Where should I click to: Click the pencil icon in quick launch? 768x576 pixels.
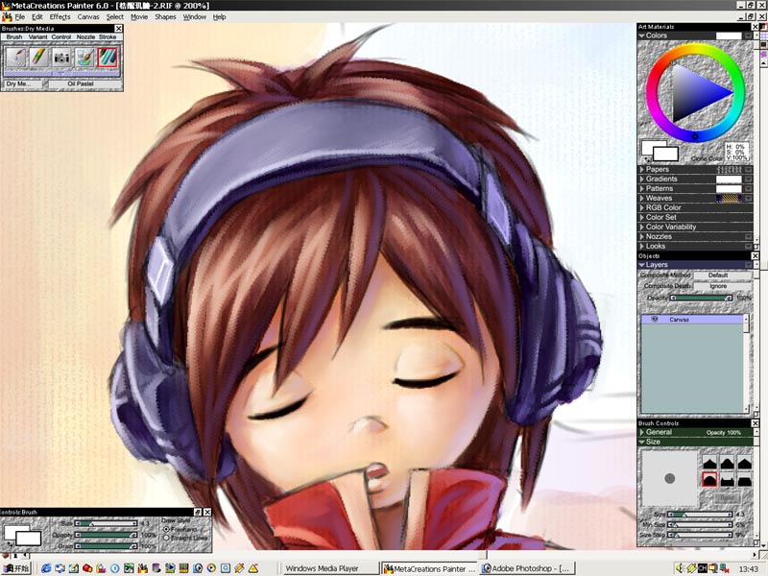coord(239,568)
